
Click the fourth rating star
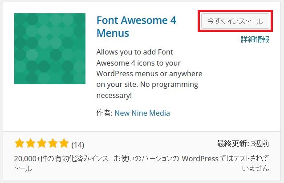53,143
